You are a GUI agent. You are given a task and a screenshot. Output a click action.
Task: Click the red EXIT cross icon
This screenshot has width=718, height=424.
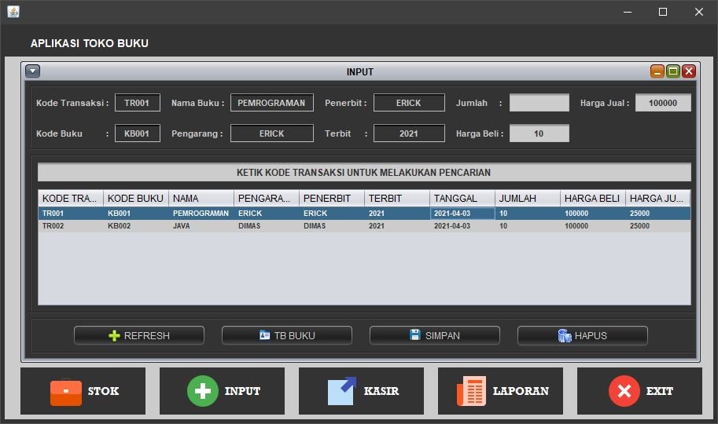click(624, 391)
